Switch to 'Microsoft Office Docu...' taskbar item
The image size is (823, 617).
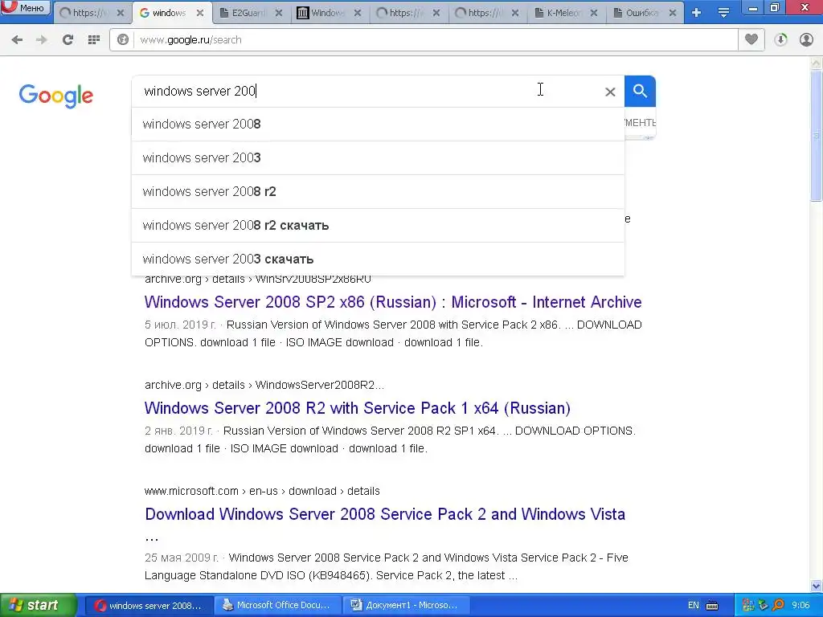tap(277, 606)
